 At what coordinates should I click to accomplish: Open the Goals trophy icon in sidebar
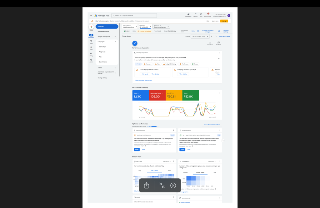[x=91, y=41]
